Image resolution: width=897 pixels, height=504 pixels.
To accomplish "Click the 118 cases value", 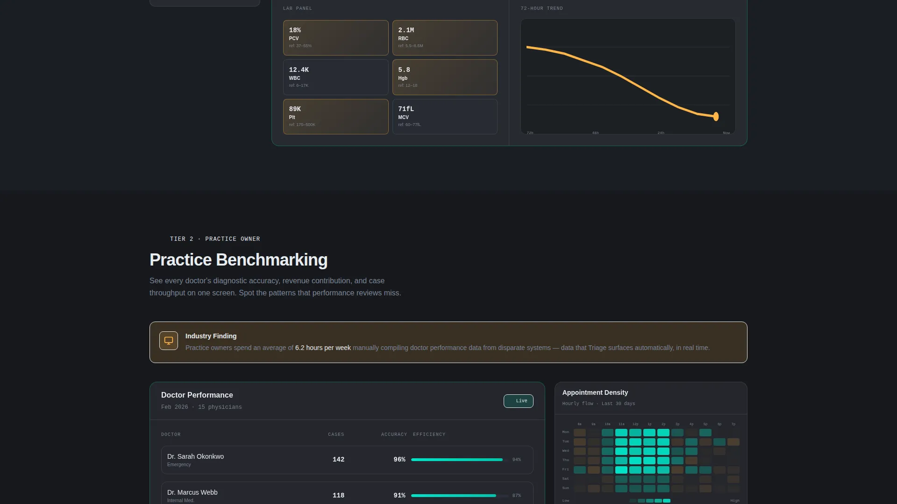I will coord(338,496).
